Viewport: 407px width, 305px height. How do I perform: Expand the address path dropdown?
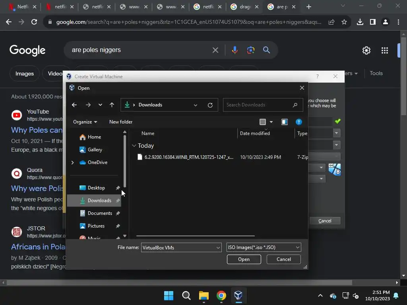[x=196, y=105]
